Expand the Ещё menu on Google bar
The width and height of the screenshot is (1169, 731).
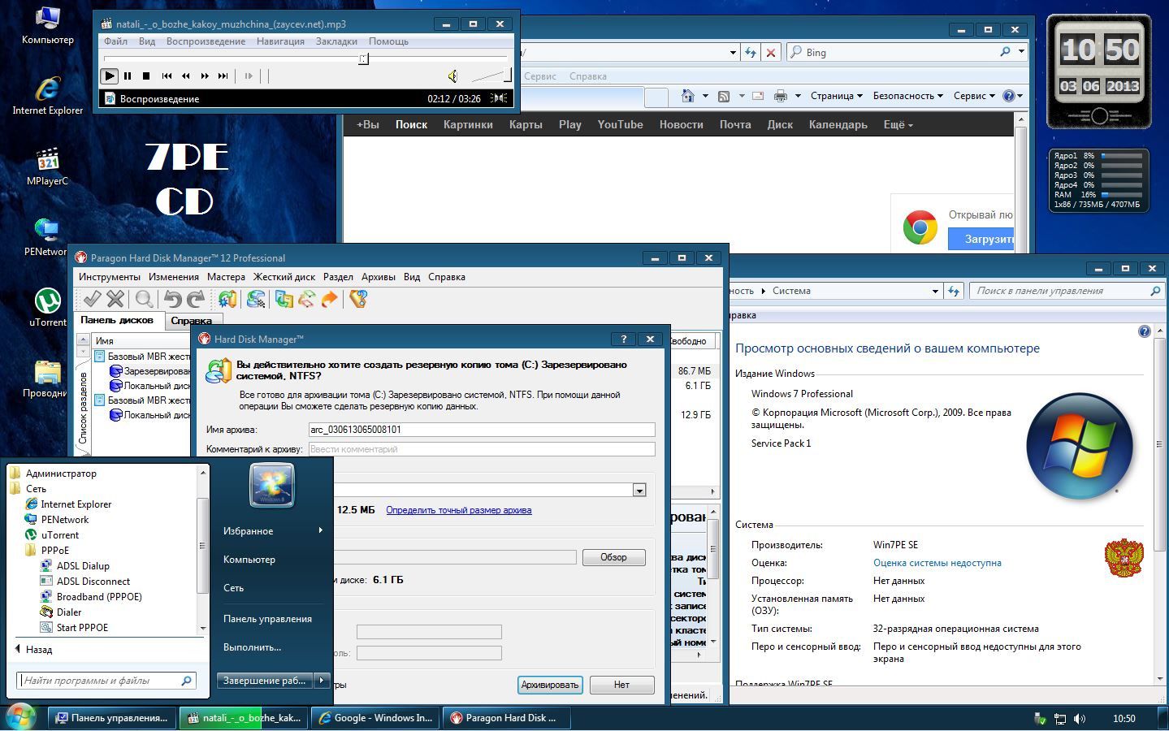pos(898,124)
